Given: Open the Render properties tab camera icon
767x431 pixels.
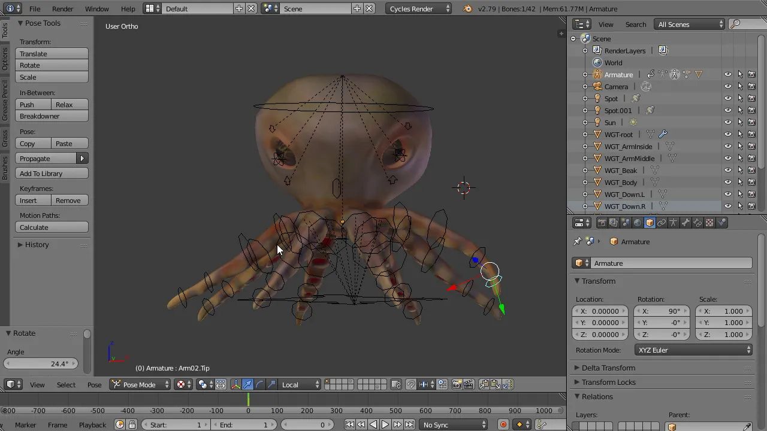Looking at the screenshot, I should 602,223.
